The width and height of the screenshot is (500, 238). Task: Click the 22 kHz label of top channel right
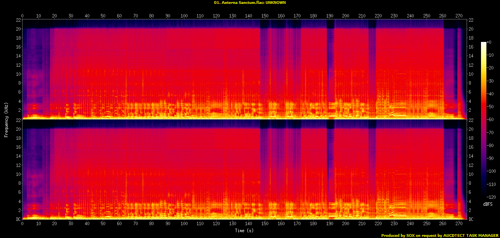pyautogui.click(x=472, y=20)
